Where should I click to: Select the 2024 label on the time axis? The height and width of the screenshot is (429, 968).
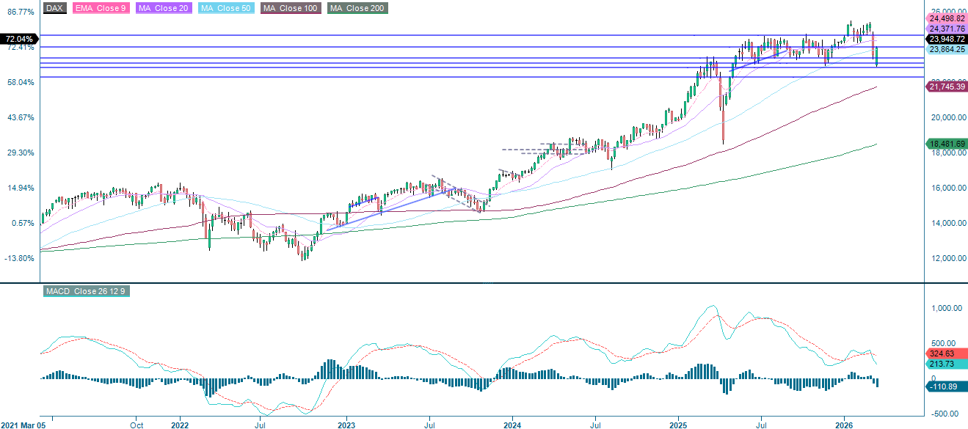click(512, 424)
